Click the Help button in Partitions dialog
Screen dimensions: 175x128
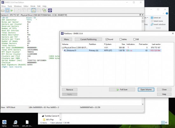164,94
